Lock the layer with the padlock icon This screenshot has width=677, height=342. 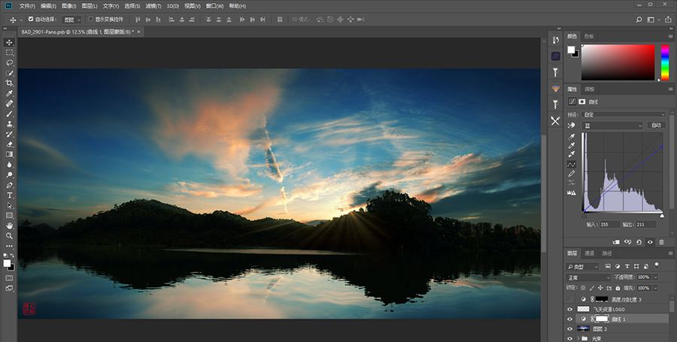[618, 288]
